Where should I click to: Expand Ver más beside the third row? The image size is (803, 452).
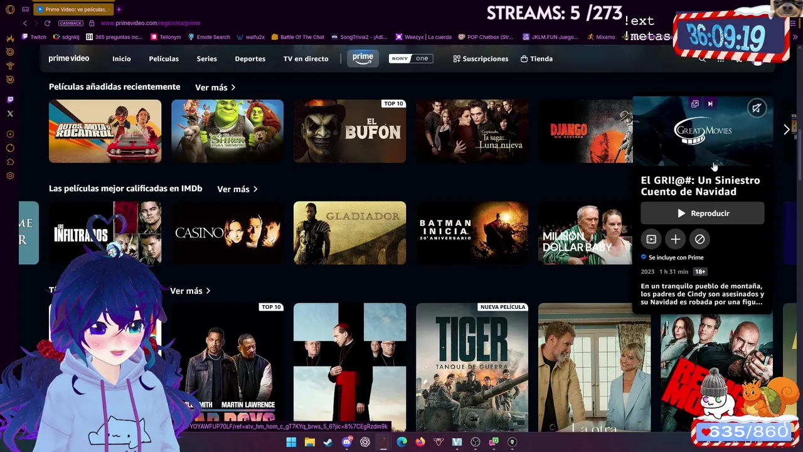click(x=190, y=291)
